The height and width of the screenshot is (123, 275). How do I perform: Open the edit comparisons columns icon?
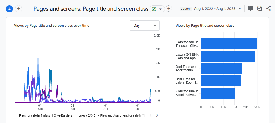[x=250, y=8]
